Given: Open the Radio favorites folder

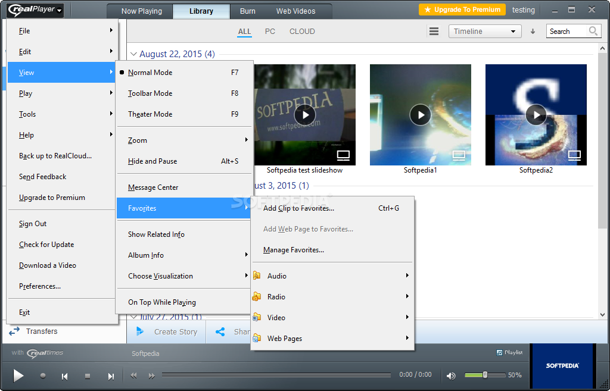Looking at the screenshot, I should [x=332, y=297].
